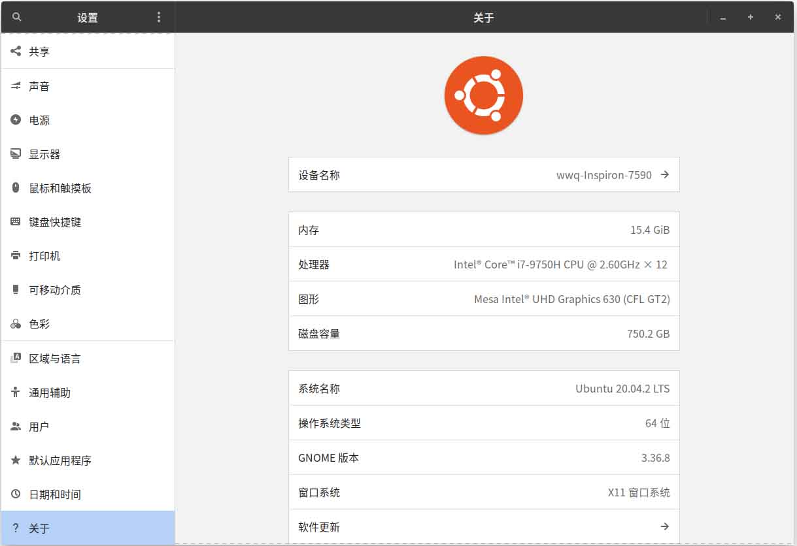This screenshot has width=797, height=546.
Task: Click the 声音 sound icon
Action: pyautogui.click(x=16, y=86)
